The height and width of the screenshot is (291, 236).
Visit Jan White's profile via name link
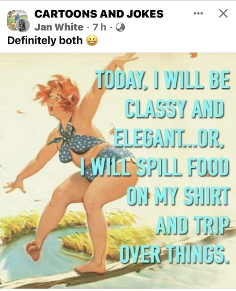coord(59,28)
